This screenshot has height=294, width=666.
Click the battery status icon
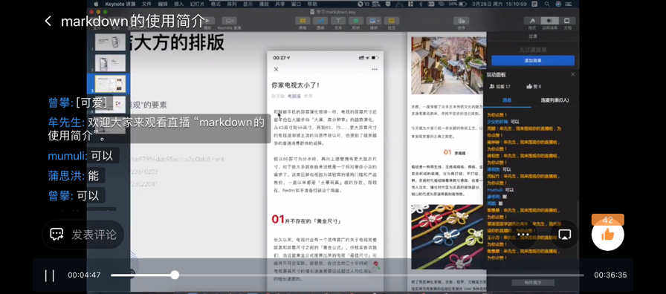tap(463, 4)
